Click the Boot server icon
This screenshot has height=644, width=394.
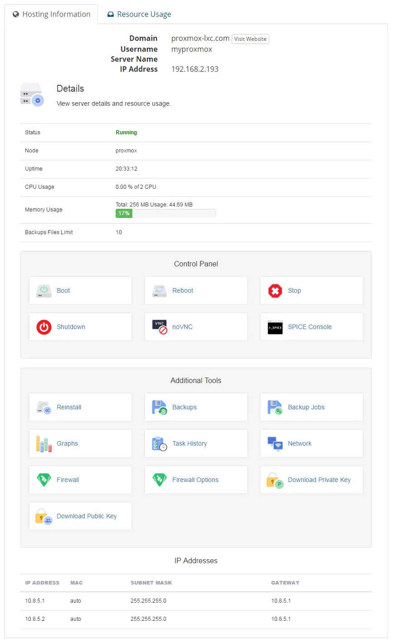tap(44, 290)
